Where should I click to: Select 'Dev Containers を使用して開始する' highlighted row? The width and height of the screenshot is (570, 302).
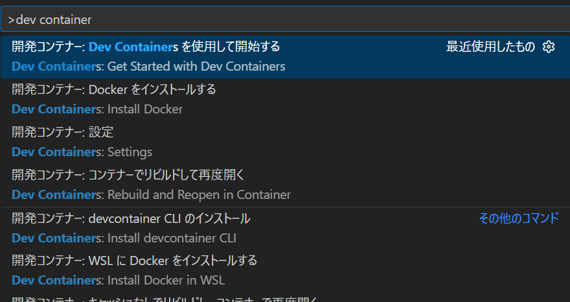(286, 57)
